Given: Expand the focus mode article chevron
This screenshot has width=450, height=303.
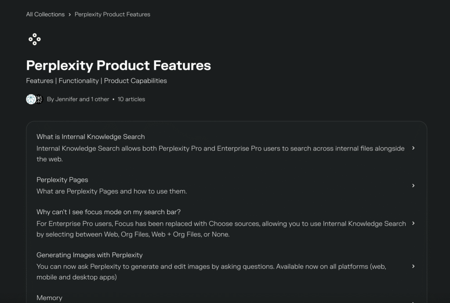Looking at the screenshot, I should 413,223.
